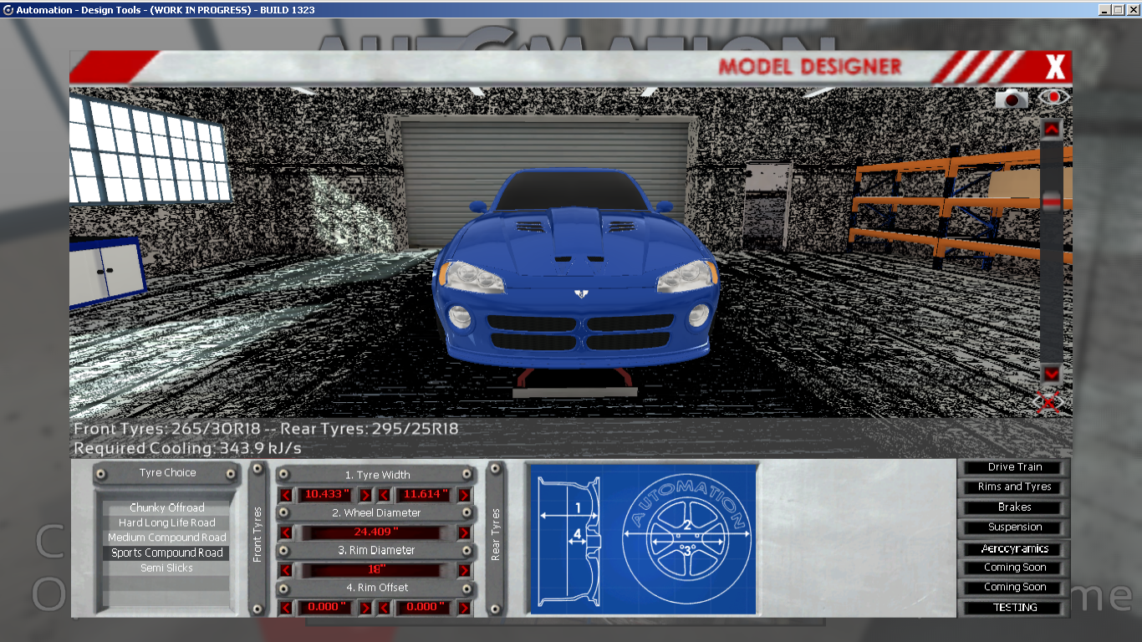Open the Brakes section
Viewport: 1142px width, 642px height.
click(1013, 507)
